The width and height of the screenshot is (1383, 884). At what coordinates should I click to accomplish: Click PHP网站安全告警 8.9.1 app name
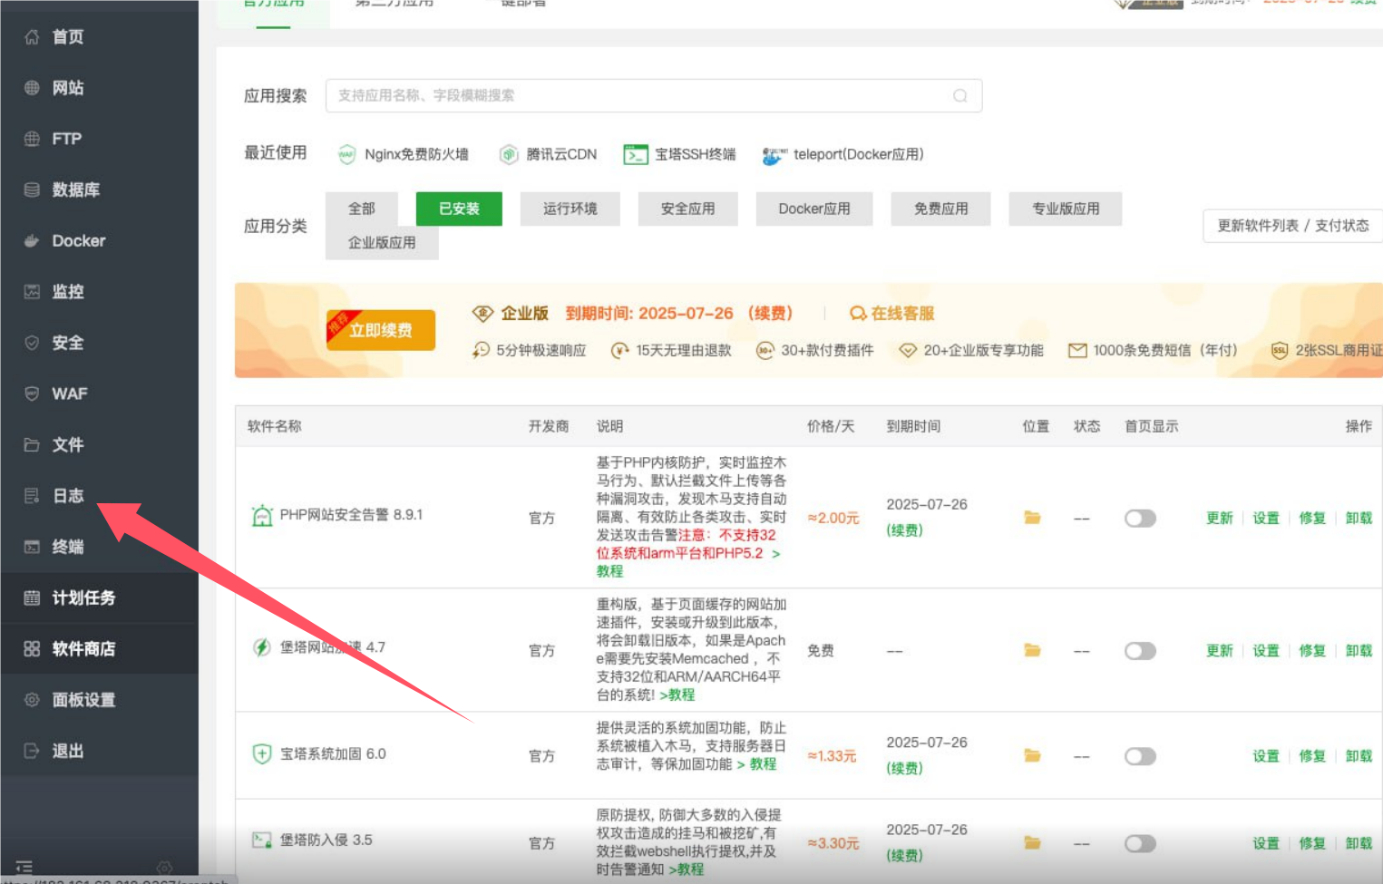351,515
